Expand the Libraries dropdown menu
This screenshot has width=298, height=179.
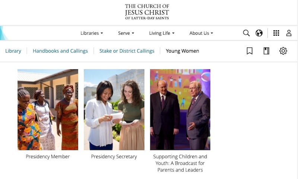pos(92,33)
